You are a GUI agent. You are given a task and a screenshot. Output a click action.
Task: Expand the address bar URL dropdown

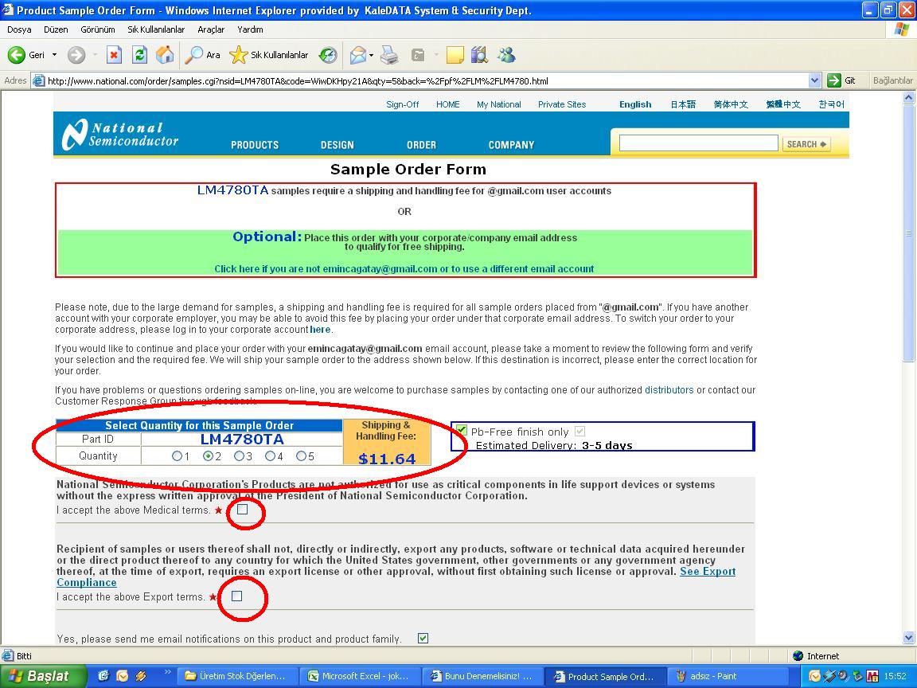814,80
